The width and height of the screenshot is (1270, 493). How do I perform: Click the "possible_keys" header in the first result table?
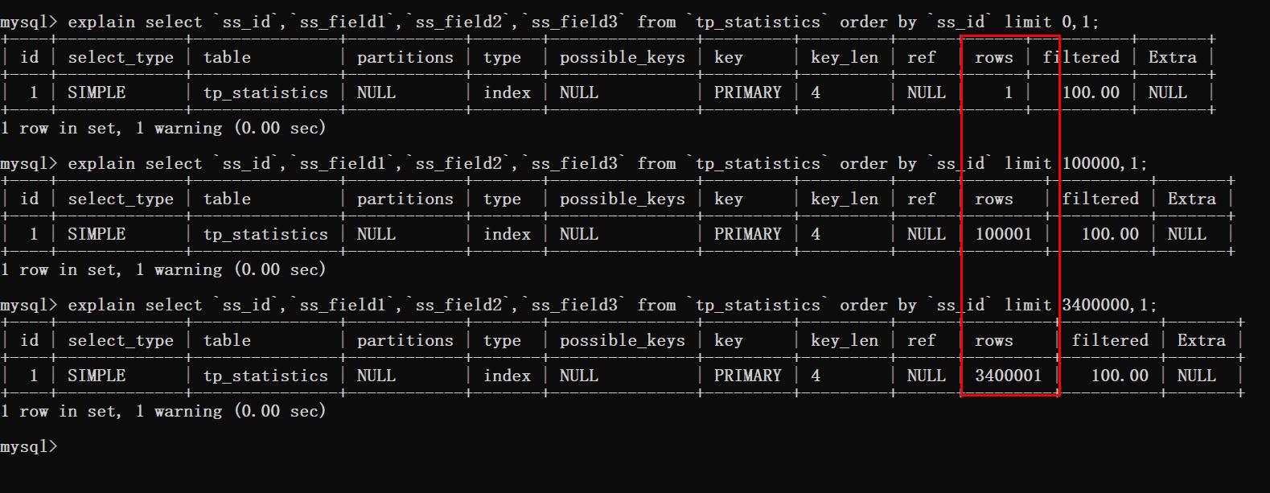[x=622, y=57]
